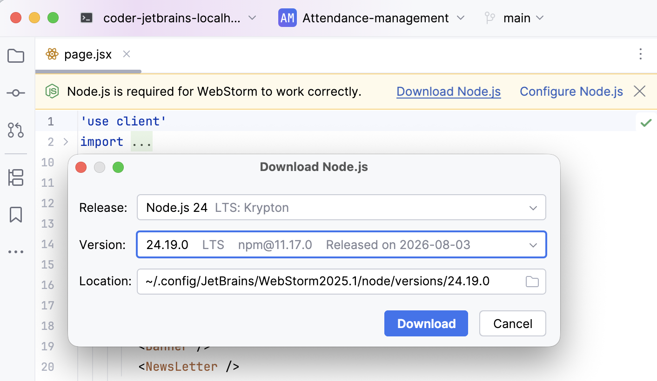
Task: Open the Bookmarks tool window icon
Action: click(16, 215)
